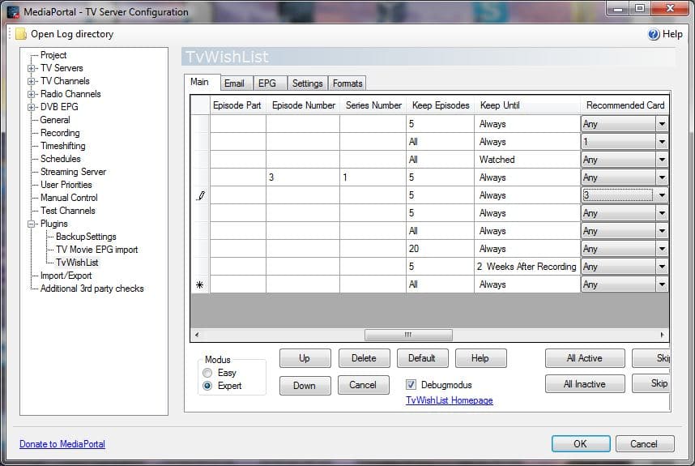Image resolution: width=695 pixels, height=466 pixels.
Task: Expand the Radio Channels tree node
Action: pos(31,94)
